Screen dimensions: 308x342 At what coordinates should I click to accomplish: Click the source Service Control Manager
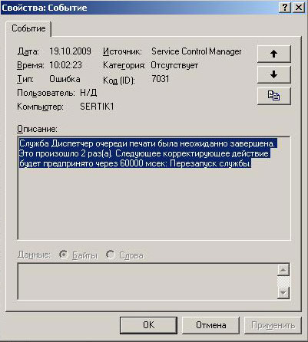click(197, 51)
